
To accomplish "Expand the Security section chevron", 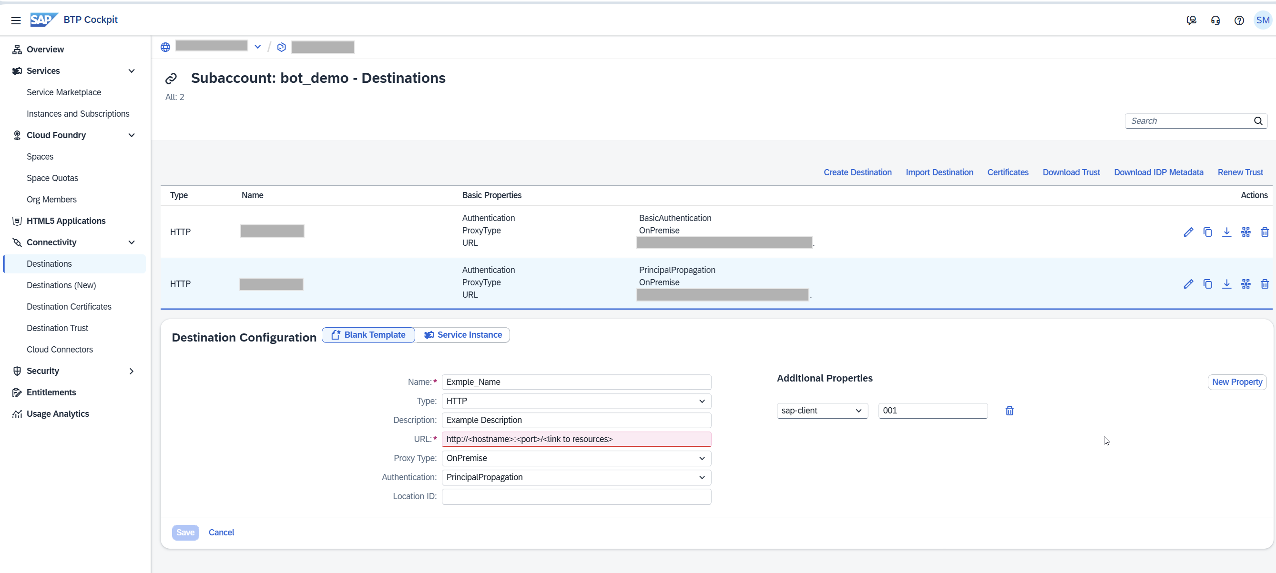I will [x=131, y=371].
